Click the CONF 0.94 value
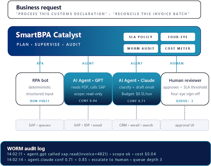Screen dimensions: 211x166 coord(88,101)
